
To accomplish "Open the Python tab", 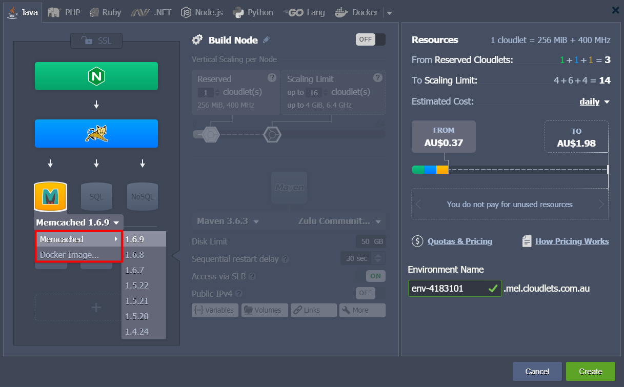I will point(253,12).
